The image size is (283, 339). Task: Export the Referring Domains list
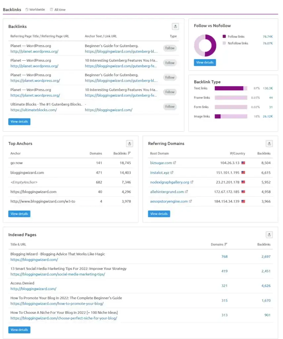pyautogui.click(x=269, y=143)
